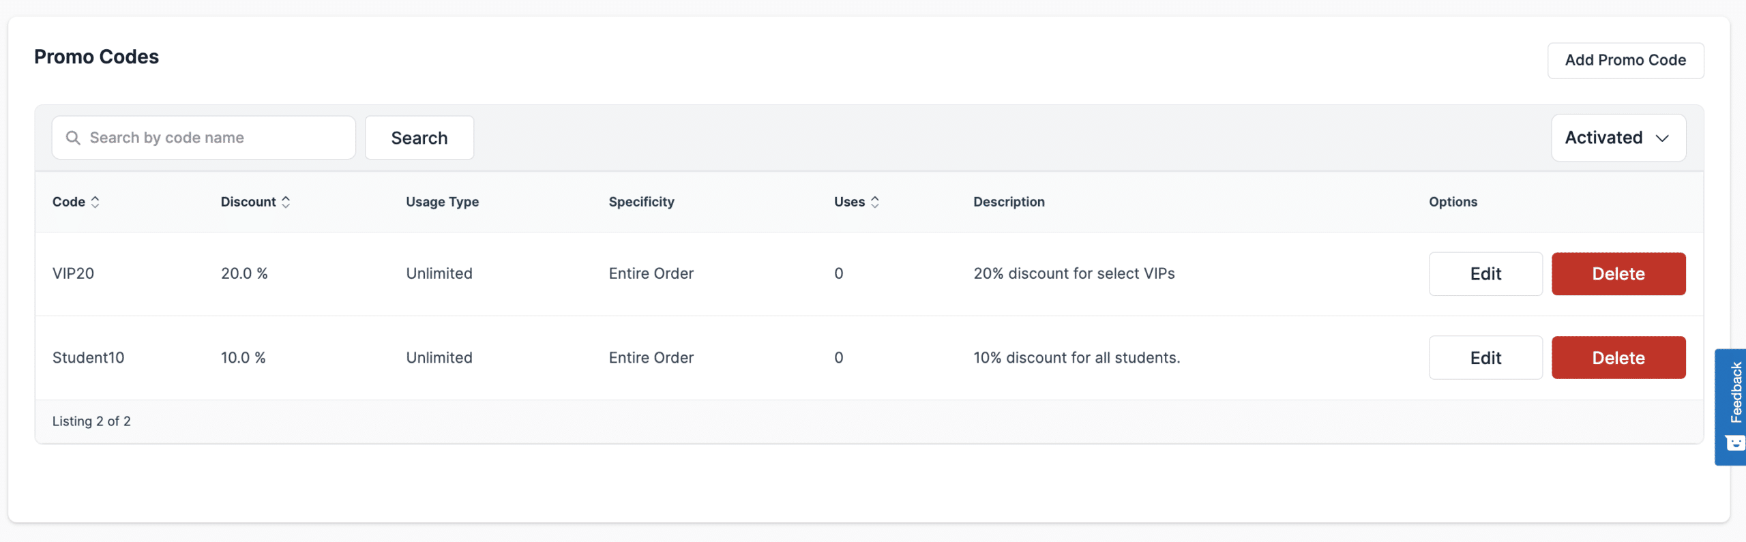This screenshot has width=1746, height=542.
Task: Delete the VIP20 promo code
Action: tap(1618, 274)
